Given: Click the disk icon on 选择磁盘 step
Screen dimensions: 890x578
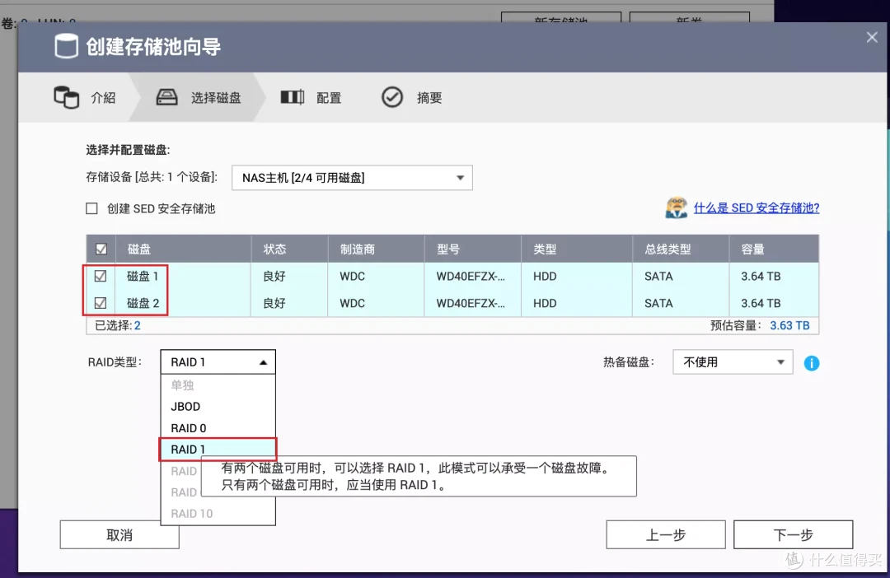Looking at the screenshot, I should coord(166,96).
